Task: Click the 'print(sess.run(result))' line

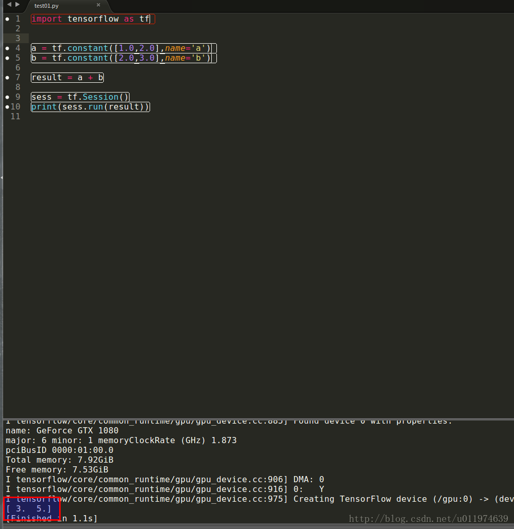Action: point(90,107)
